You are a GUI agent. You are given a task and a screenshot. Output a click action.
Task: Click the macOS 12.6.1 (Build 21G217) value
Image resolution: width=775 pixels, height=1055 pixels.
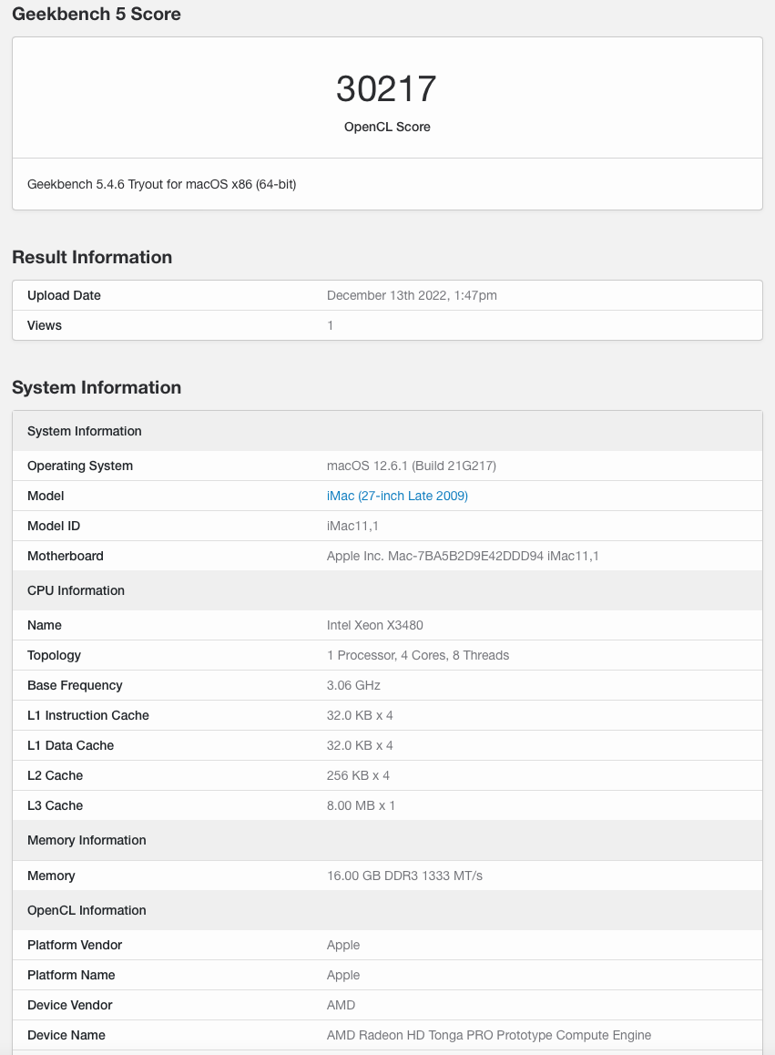(412, 466)
